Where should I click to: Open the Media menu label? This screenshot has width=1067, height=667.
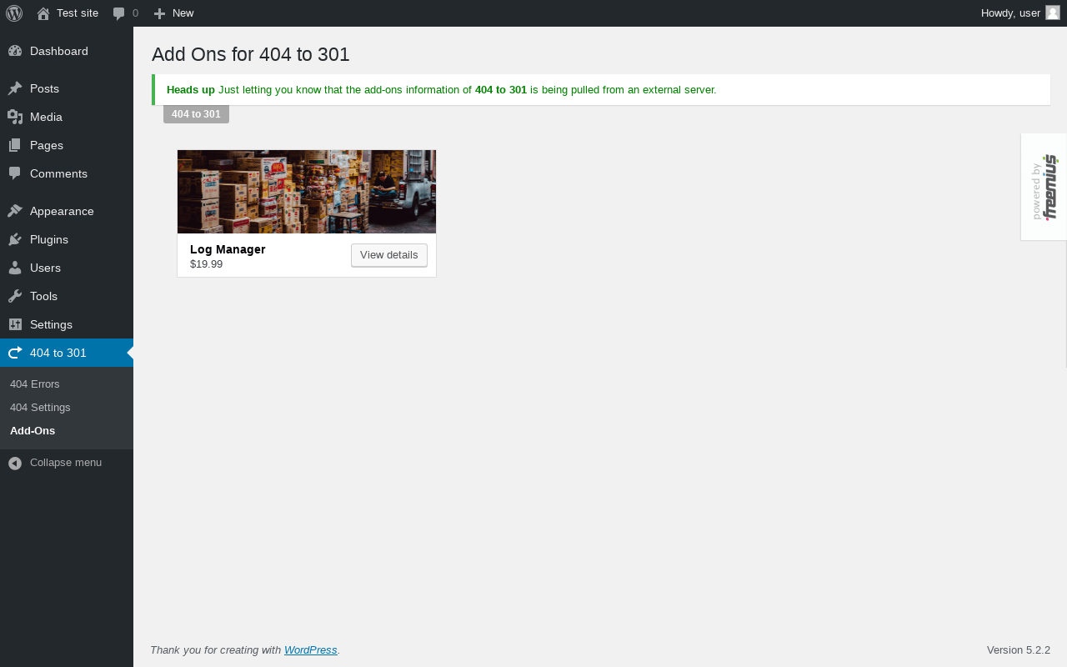click(x=46, y=117)
